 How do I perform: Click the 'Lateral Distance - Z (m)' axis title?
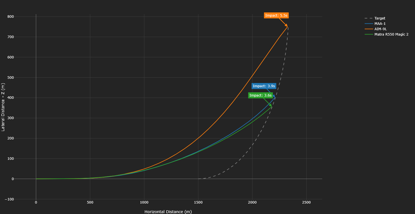[x=3, y=107]
